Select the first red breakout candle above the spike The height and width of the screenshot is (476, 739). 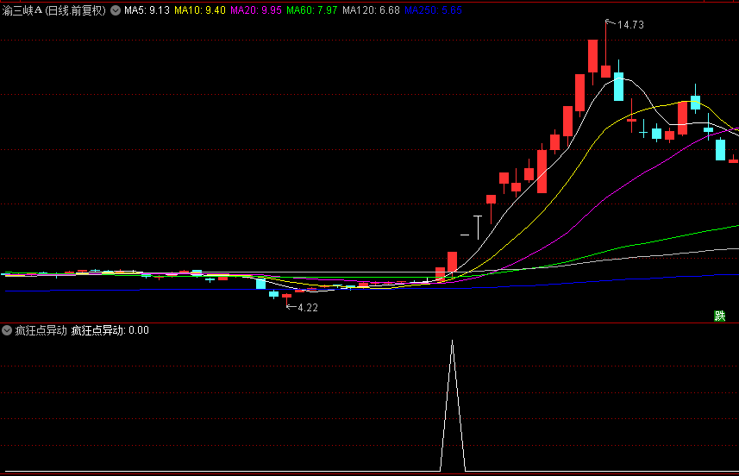pyautogui.click(x=452, y=263)
